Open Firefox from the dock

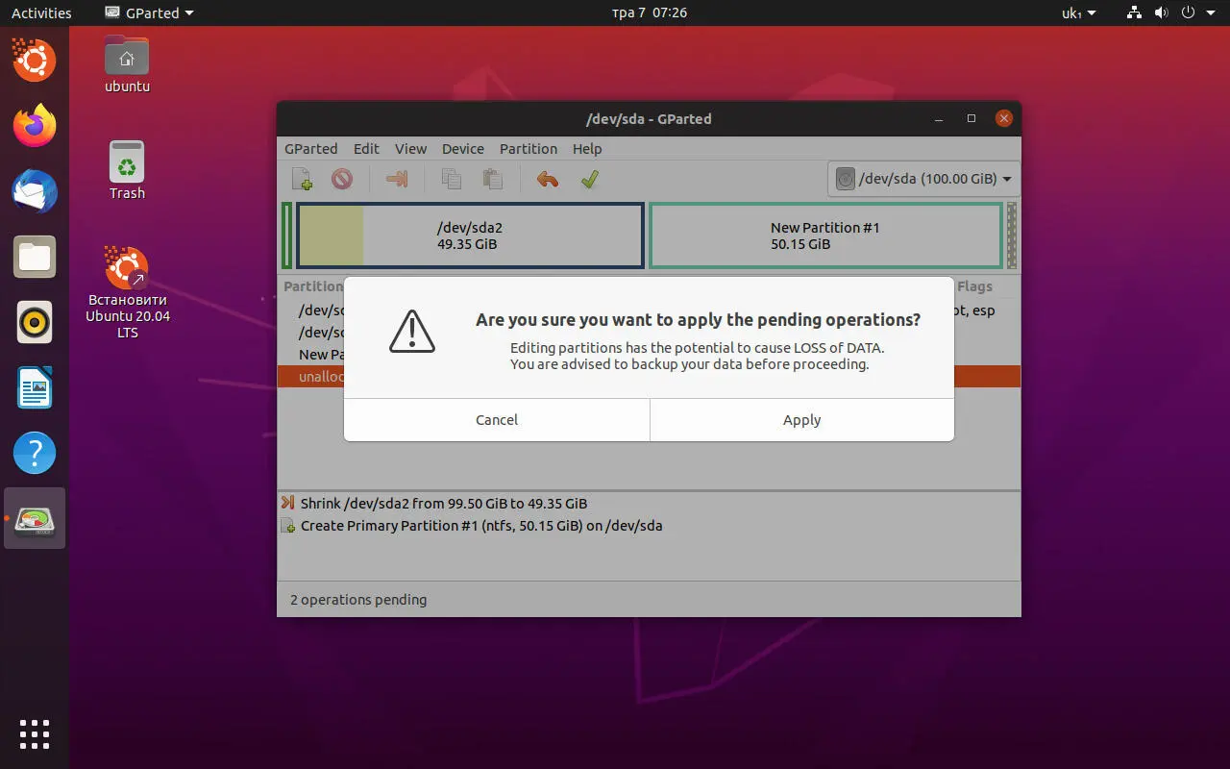click(35, 125)
